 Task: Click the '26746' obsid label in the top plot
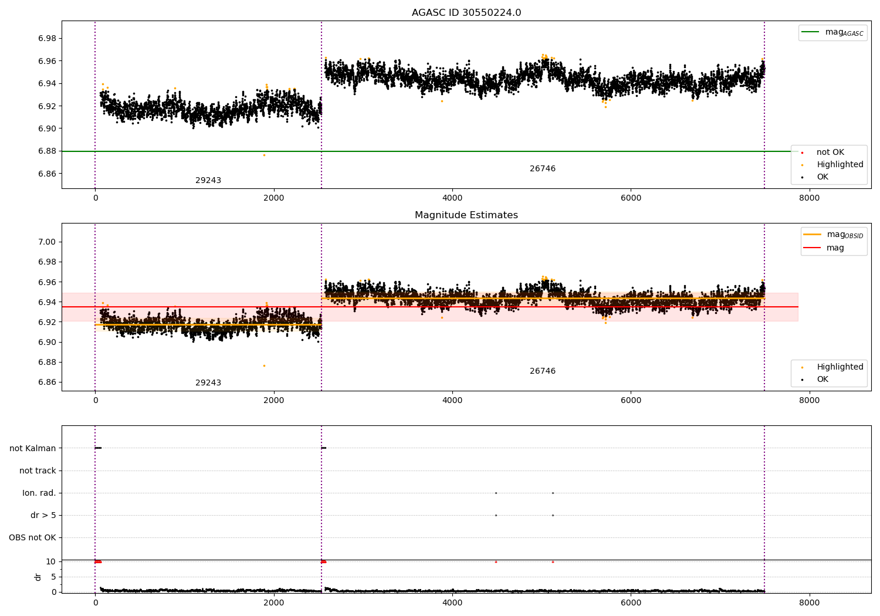[543, 168]
